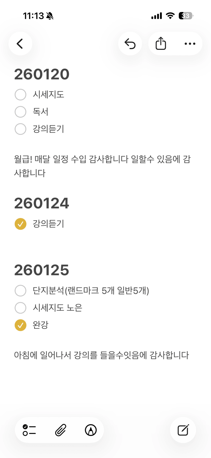
Task: Check the 단지분석 checklist item
Action: click(20, 291)
